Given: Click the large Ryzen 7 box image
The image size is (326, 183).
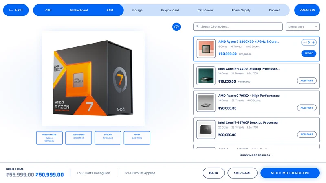Looking at the screenshot, I should [93, 78].
